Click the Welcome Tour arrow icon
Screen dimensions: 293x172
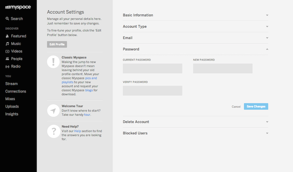pyautogui.click(x=54, y=110)
